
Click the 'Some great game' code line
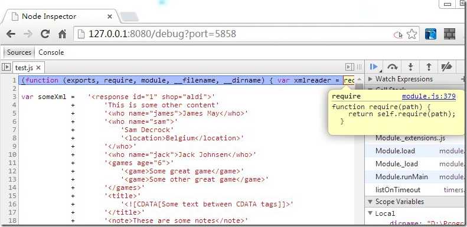[x=182, y=172]
